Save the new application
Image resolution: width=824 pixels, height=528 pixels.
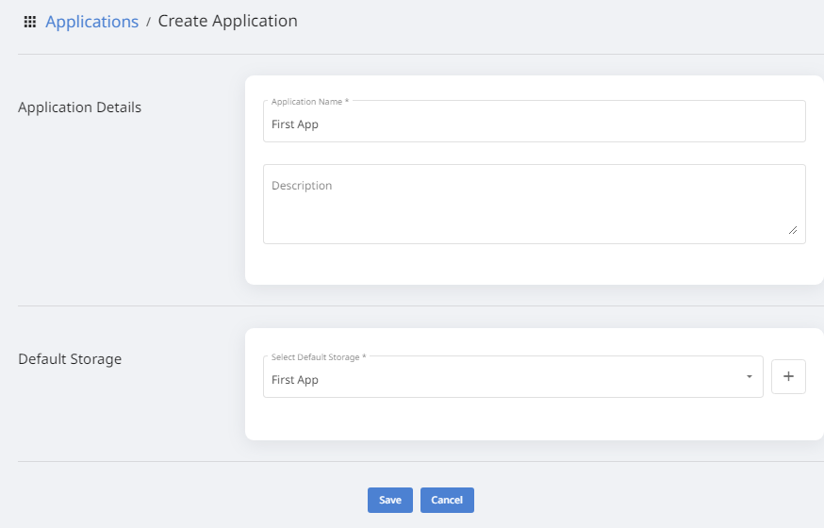pyautogui.click(x=390, y=500)
